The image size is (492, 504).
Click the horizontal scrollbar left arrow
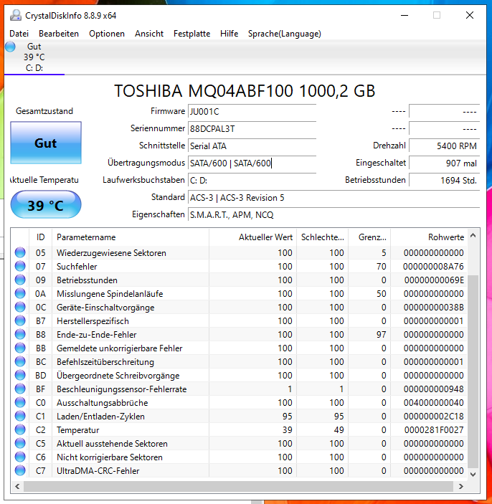point(17,486)
